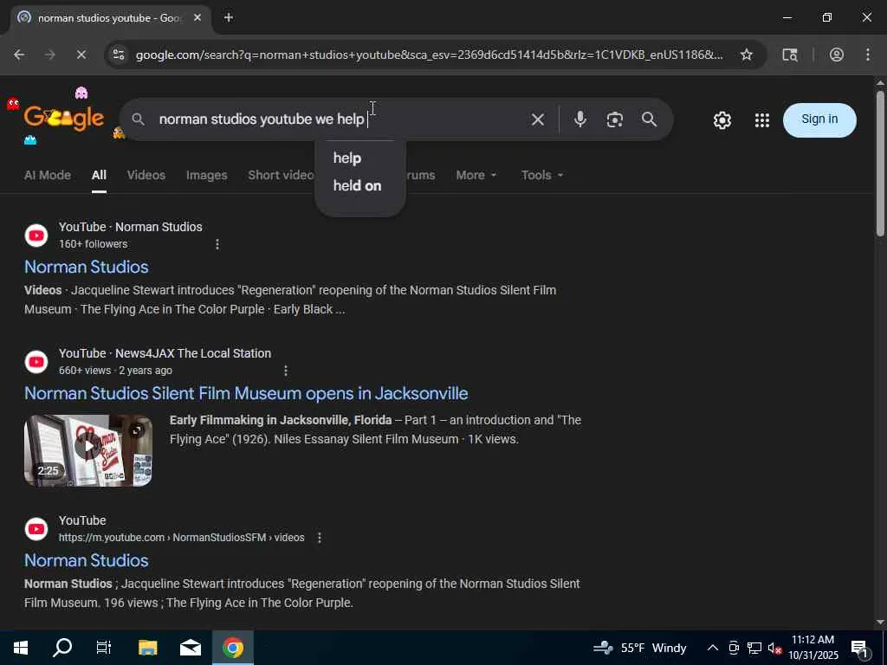Click 'YouTube · Norman Studios' source text
The width and height of the screenshot is (887, 665).
[131, 227]
